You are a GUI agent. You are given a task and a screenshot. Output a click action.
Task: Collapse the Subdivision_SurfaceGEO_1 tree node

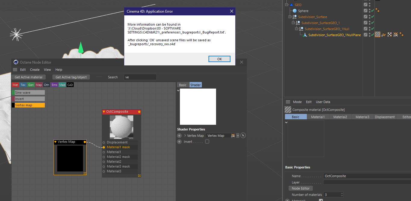tap(293, 23)
